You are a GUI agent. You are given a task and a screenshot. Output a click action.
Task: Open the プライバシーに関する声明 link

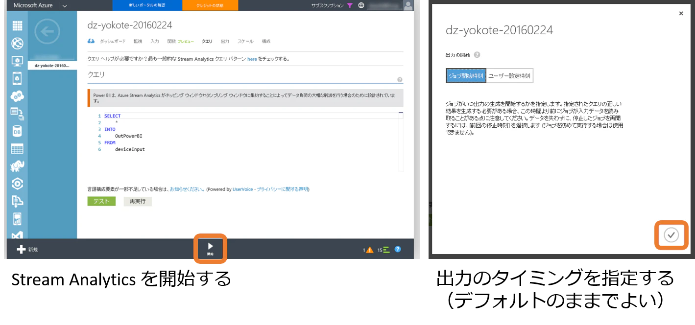(x=283, y=189)
